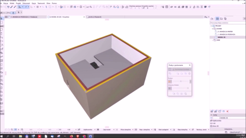The image size is (246, 138).
Task: Select the Column tool in the toolbox
Action: [x=2, y=34]
